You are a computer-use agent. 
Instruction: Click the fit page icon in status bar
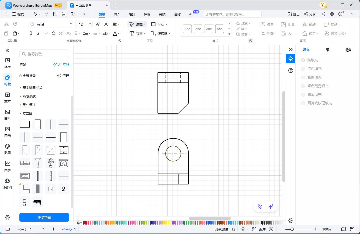tap(352, 229)
